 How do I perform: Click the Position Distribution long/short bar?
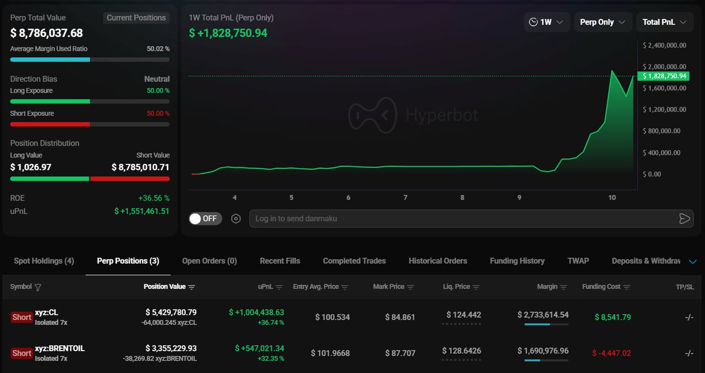[x=90, y=179]
